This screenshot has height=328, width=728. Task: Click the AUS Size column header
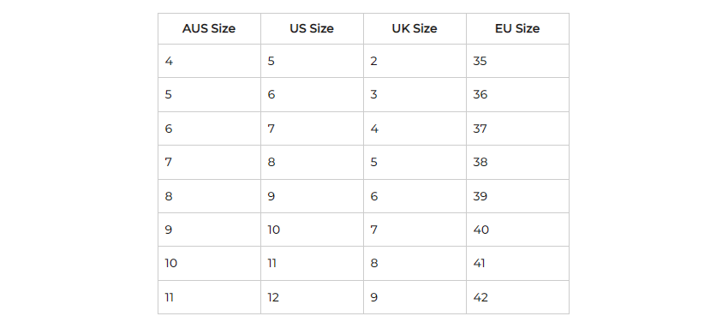209,29
